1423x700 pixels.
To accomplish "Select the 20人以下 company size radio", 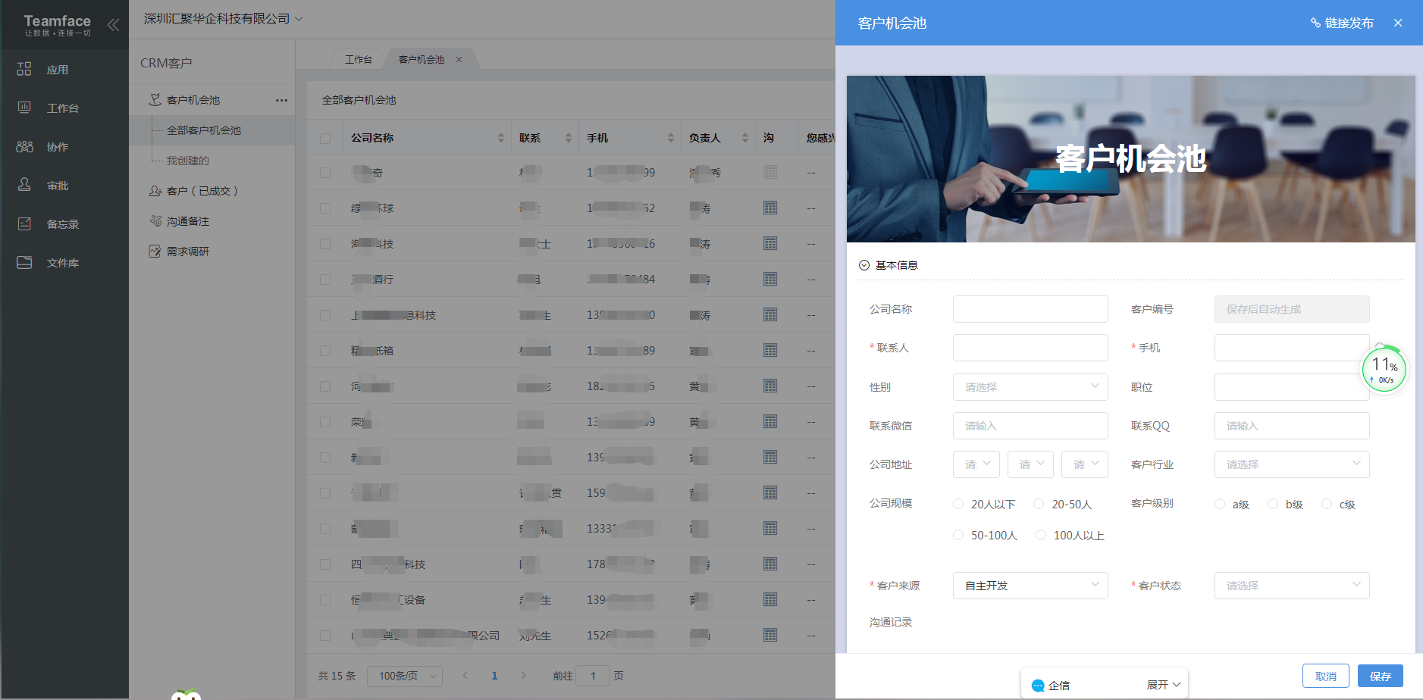I will [958, 504].
